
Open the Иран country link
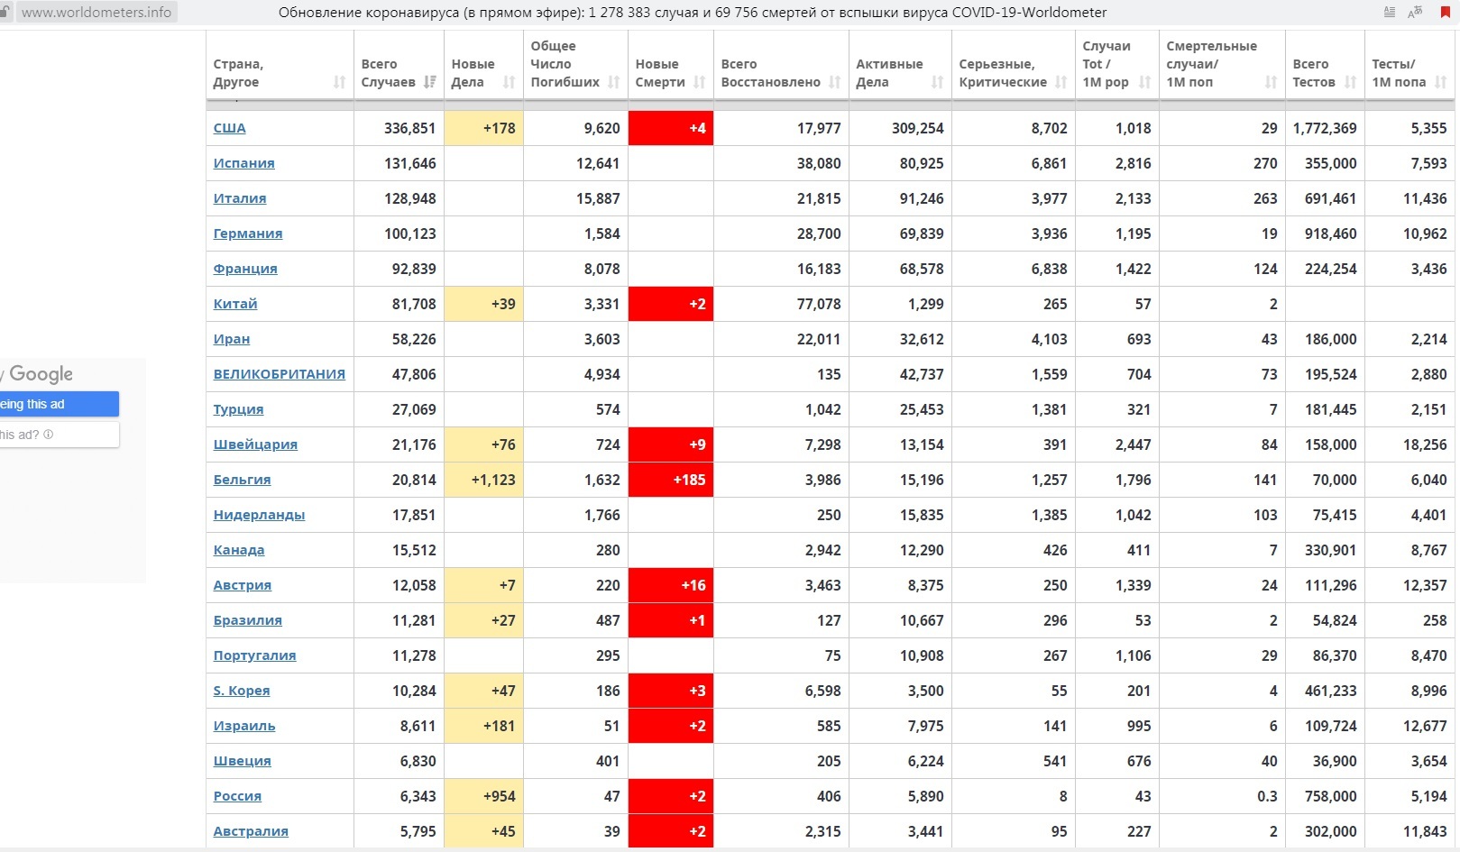[x=232, y=339]
